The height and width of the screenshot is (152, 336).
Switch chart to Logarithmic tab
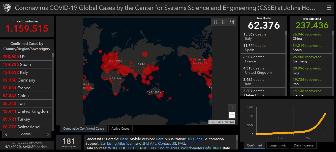pos(278,145)
